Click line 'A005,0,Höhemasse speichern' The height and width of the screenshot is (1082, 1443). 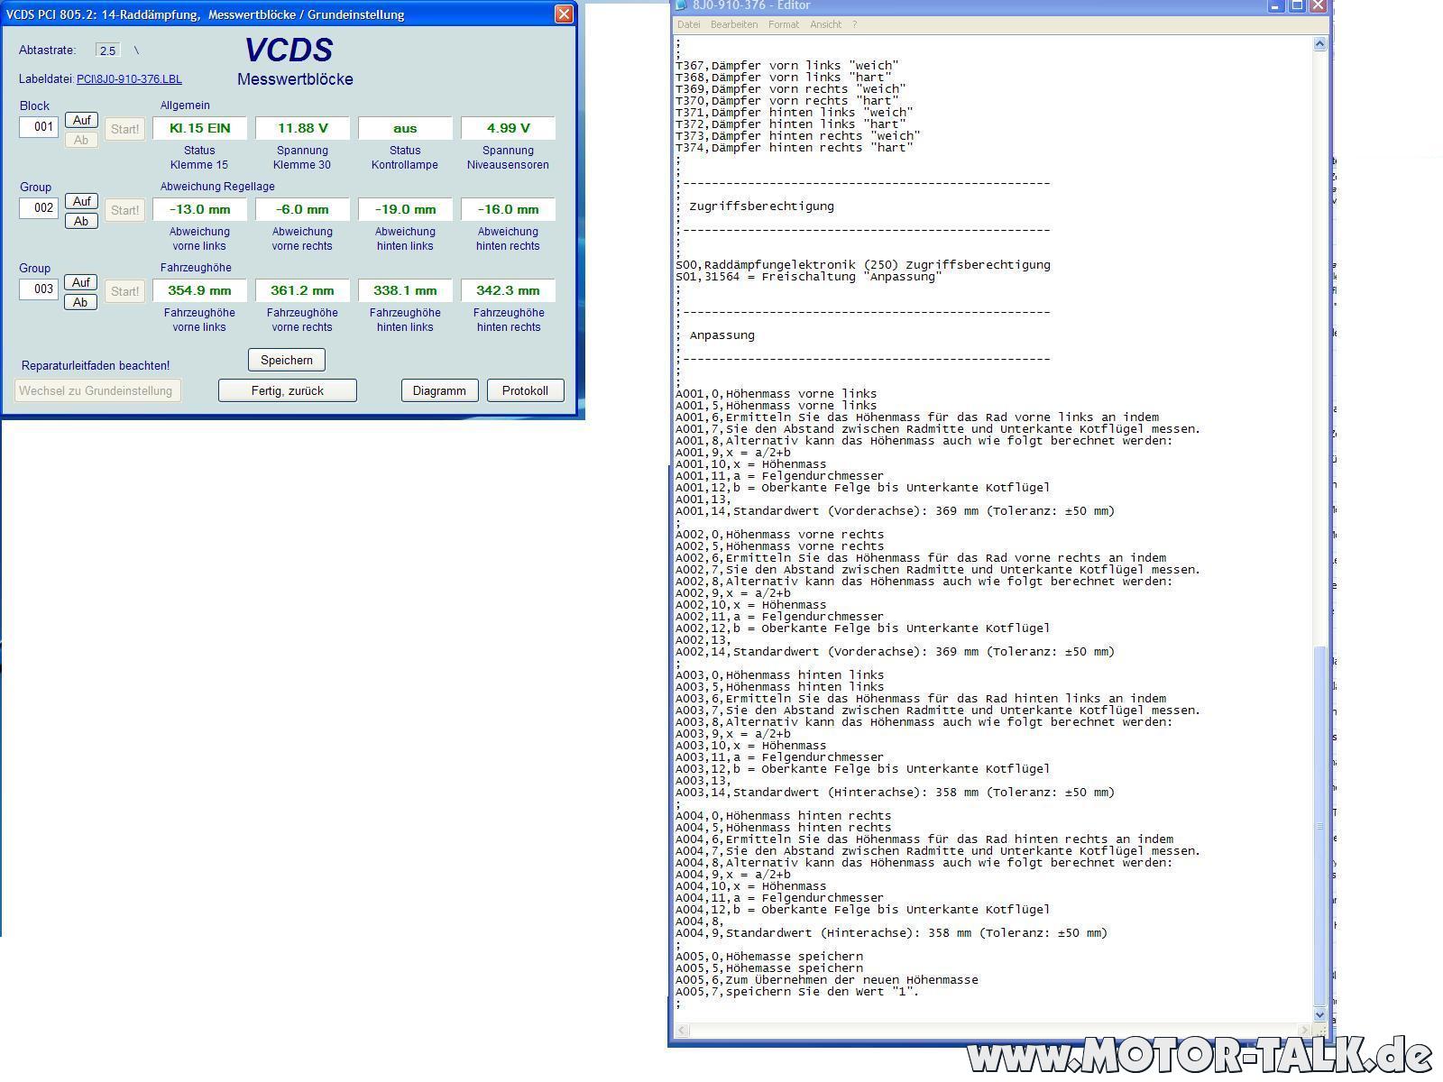[x=769, y=957]
